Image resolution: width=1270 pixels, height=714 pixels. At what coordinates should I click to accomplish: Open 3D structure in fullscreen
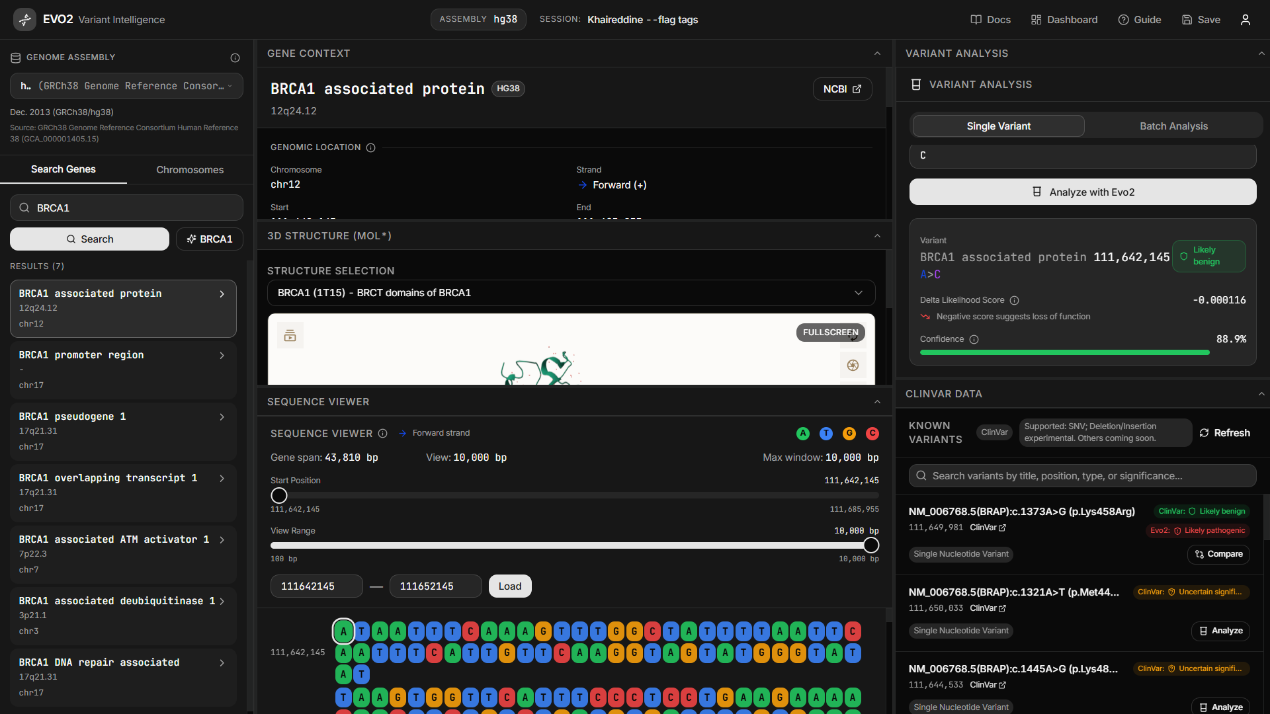pos(830,333)
